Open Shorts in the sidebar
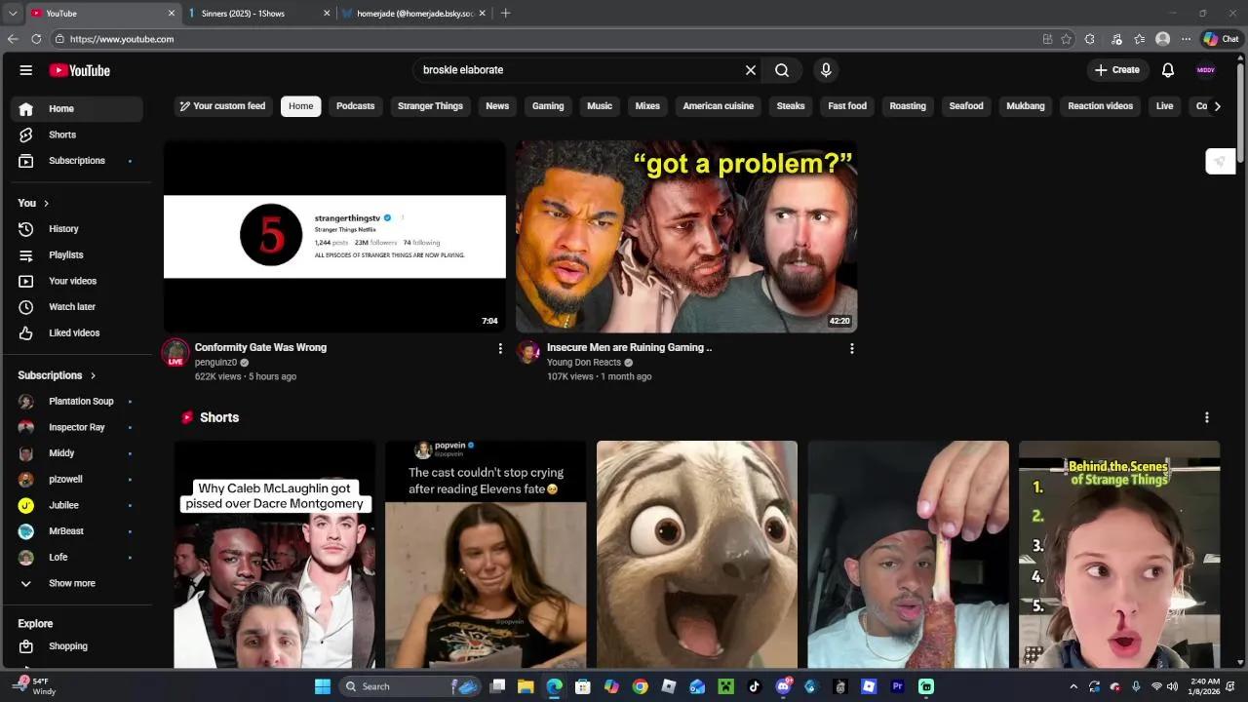The height and width of the screenshot is (702, 1248). 77,135
